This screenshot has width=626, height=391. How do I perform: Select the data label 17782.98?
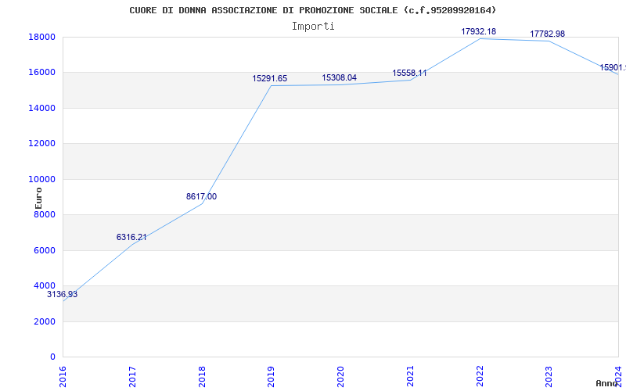coord(547,34)
